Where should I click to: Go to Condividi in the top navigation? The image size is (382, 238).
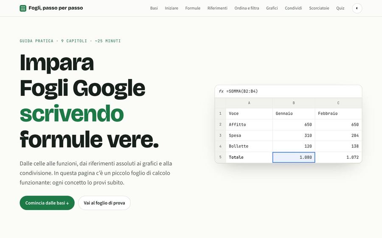point(293,8)
